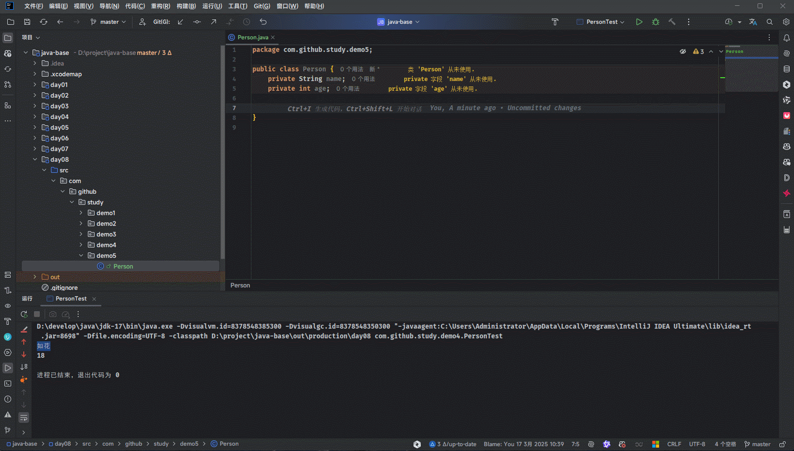Image resolution: width=794 pixels, height=451 pixels.
Task: Expand the day01 folder
Action: (35, 85)
